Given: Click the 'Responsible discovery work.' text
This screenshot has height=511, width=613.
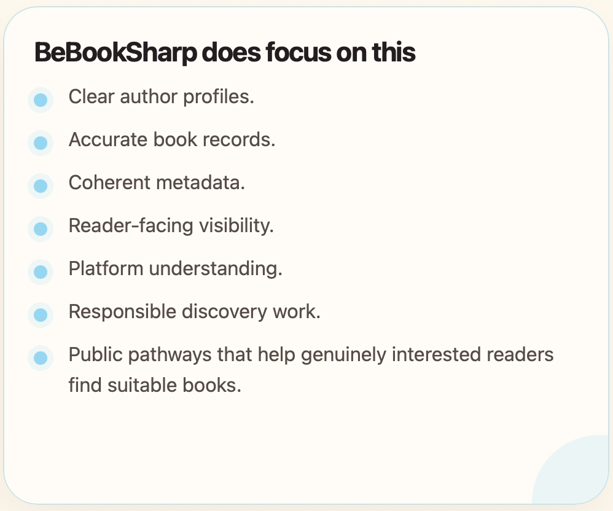Looking at the screenshot, I should pyautogui.click(x=194, y=312).
